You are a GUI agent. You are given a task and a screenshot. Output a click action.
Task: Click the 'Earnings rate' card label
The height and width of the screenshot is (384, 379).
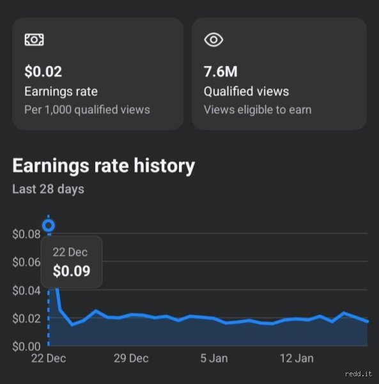pyautogui.click(x=61, y=92)
